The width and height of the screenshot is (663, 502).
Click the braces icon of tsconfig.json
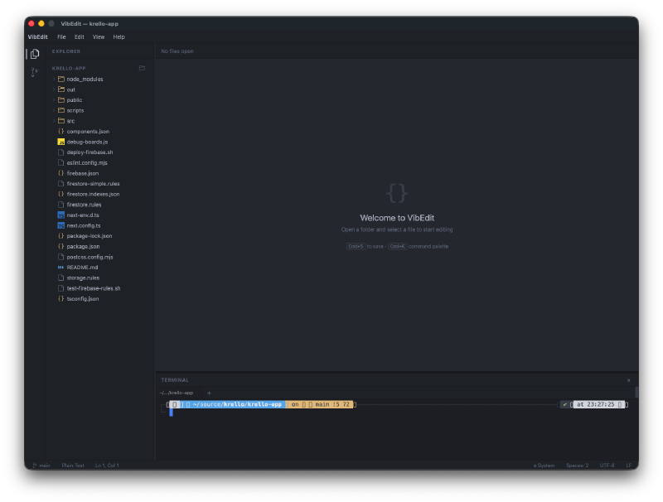60,299
